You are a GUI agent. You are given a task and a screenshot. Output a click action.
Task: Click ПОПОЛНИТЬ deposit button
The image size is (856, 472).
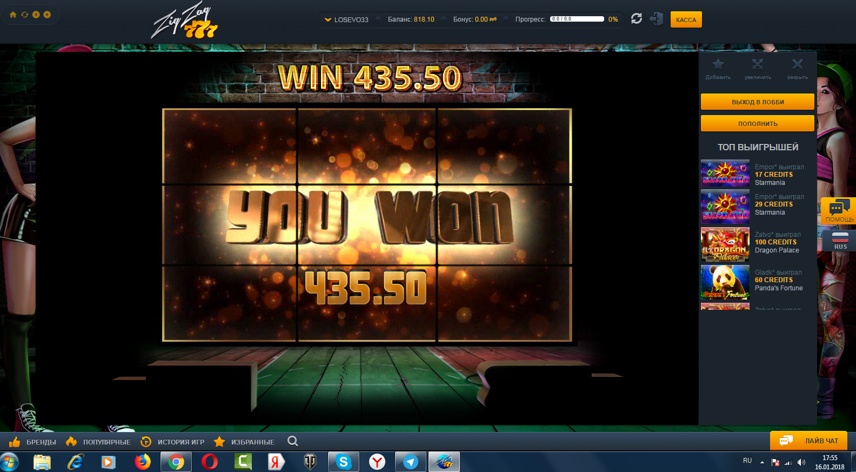758,123
